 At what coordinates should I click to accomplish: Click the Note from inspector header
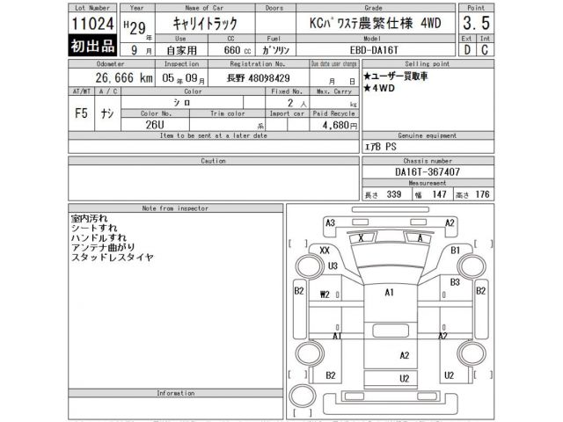(175, 208)
